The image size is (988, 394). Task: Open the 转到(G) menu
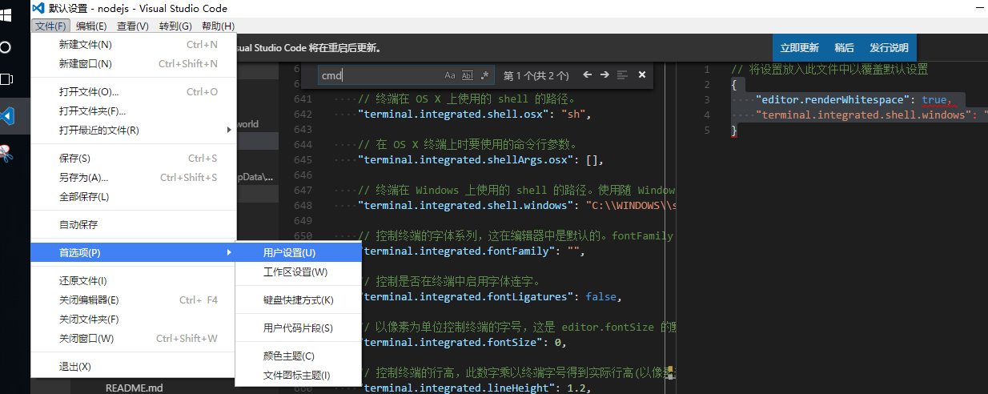(175, 26)
